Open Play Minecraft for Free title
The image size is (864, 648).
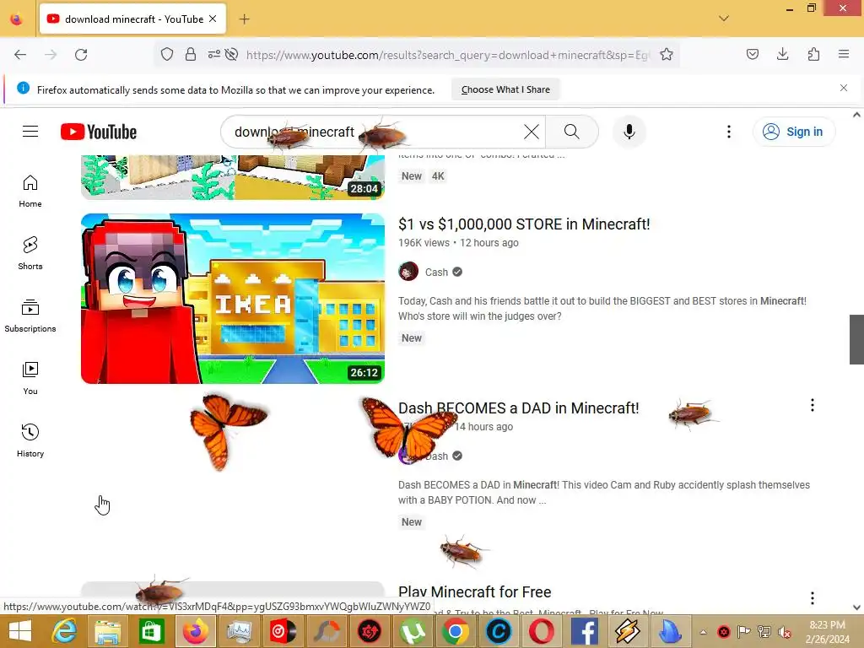[x=474, y=592]
